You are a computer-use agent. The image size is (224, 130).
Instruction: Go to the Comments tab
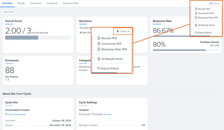pos(36,3)
